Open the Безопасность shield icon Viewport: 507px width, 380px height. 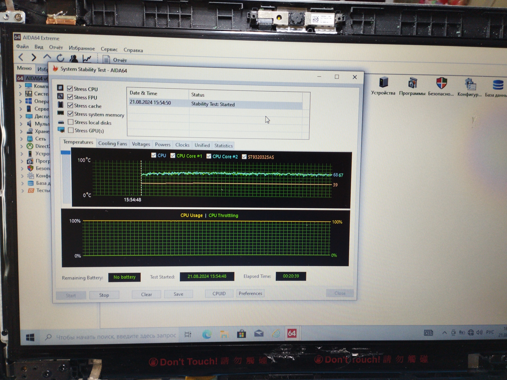441,87
